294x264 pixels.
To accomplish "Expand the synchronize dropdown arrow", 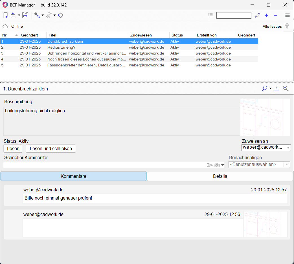I will (54, 15).
